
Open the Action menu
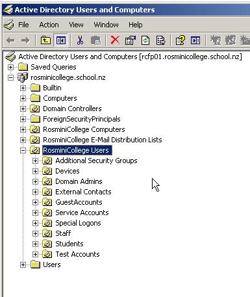[x=49, y=25]
